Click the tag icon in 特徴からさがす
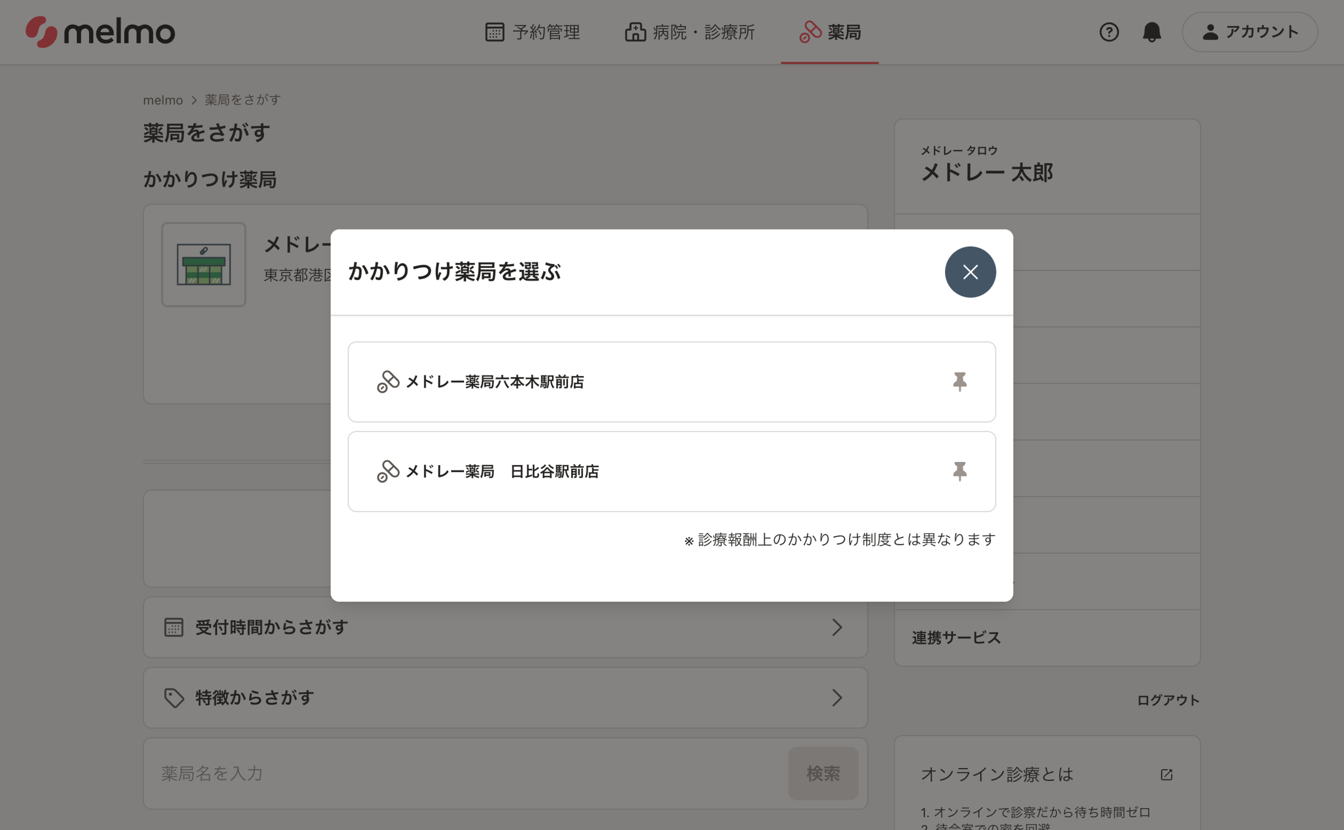Image resolution: width=1344 pixels, height=830 pixels. point(174,698)
